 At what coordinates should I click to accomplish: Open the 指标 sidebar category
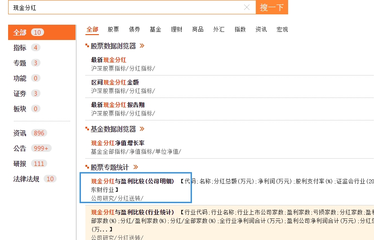tap(20, 48)
